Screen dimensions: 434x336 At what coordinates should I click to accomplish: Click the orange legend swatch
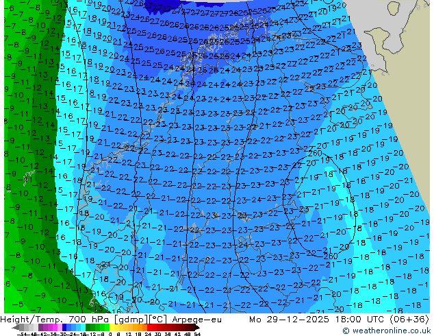coord(140,328)
